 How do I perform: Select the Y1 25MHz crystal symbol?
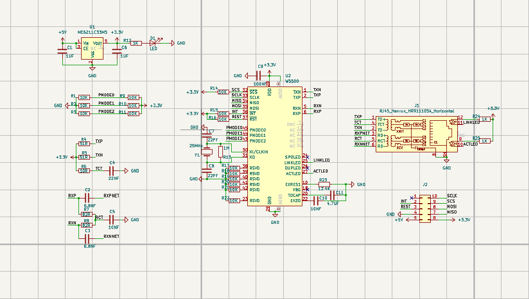[x=207, y=152]
